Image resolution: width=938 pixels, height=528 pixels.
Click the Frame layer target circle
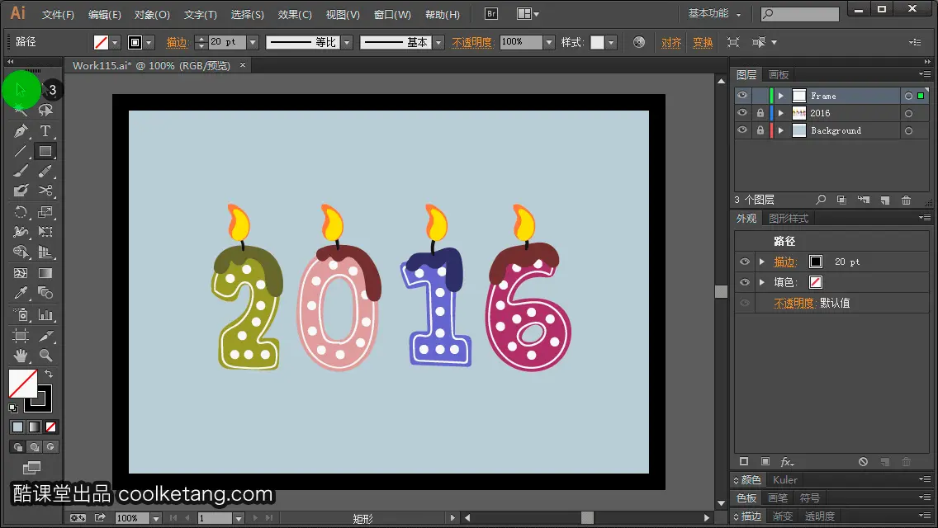(x=908, y=96)
